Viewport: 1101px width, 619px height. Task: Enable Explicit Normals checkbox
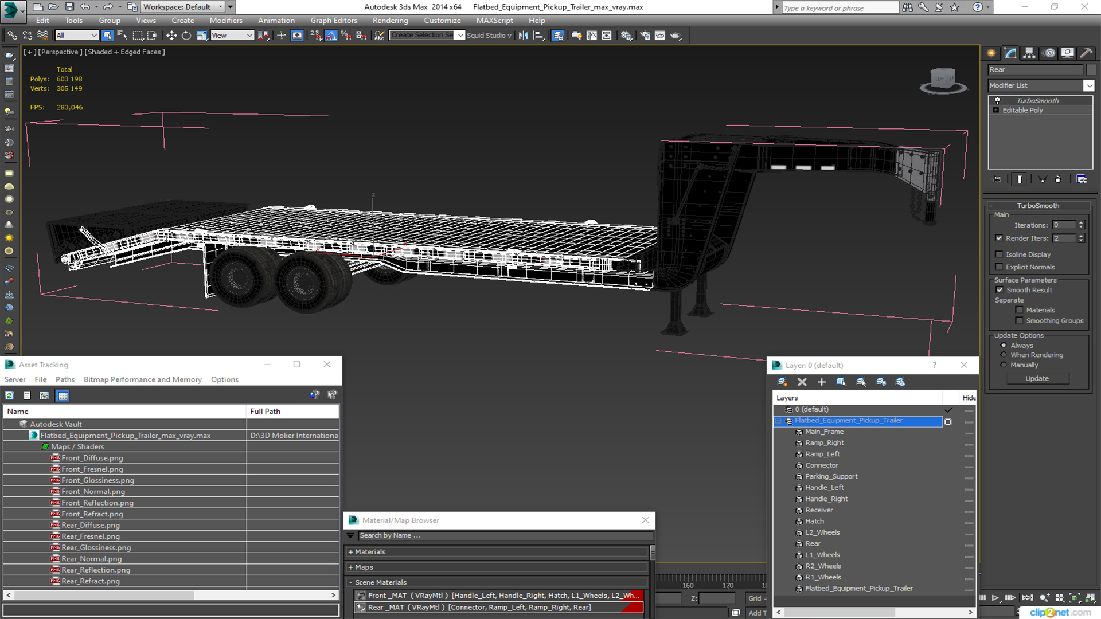tap(1000, 267)
